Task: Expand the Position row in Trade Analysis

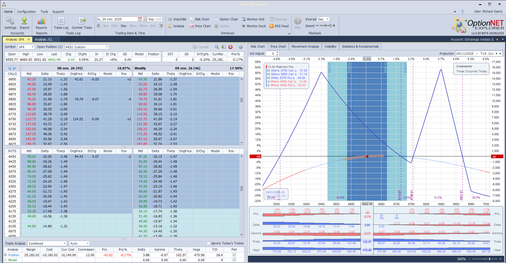Action: point(6,255)
